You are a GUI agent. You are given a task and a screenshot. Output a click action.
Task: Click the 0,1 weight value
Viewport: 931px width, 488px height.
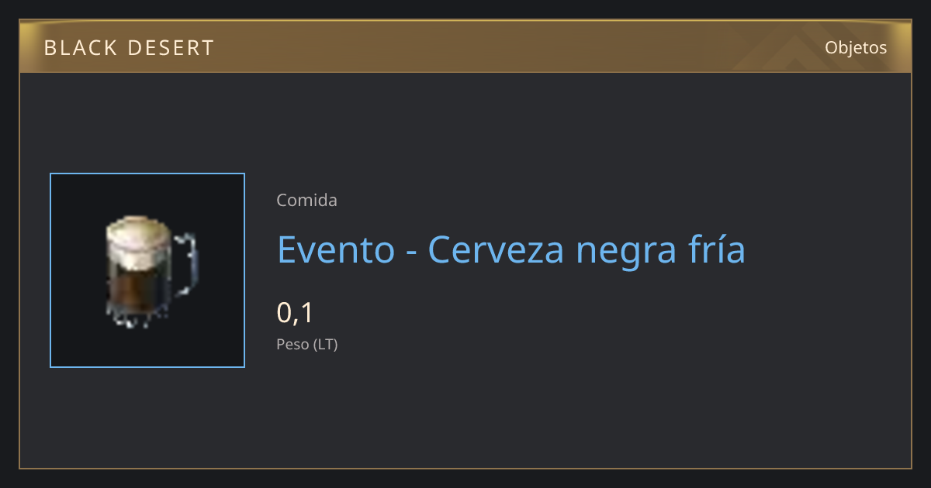tap(295, 312)
